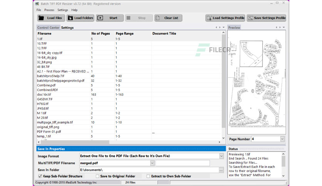322x186 pixels.
Task: Click Load Settings Profile button
Action: pyautogui.click(x=225, y=18)
